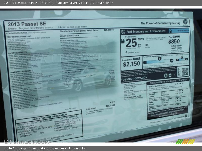Click the Volkswagen logo on the sticker

pyautogui.click(x=185, y=22)
